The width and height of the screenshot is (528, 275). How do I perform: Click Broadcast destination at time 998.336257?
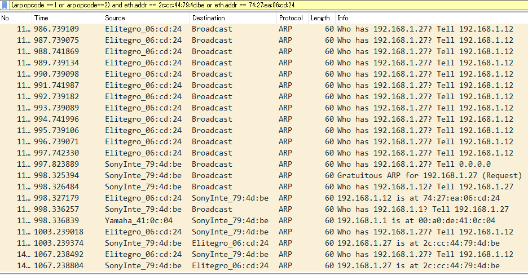(212, 210)
